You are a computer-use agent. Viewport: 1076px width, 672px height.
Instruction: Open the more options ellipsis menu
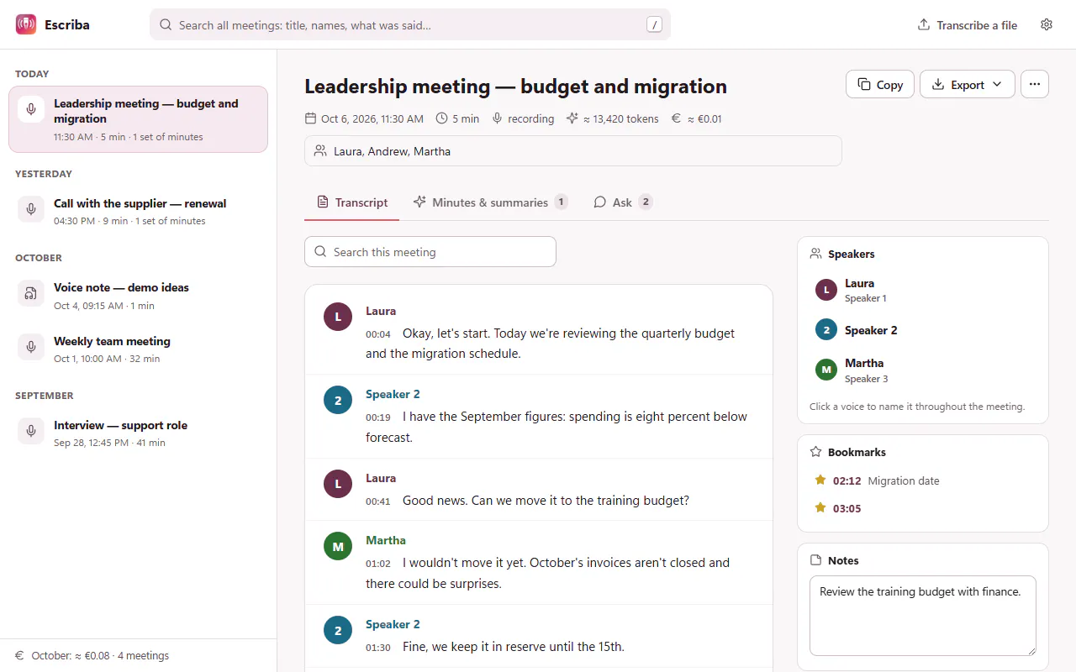(x=1035, y=84)
